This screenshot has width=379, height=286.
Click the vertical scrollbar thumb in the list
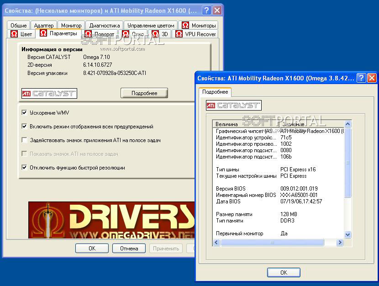click(x=347, y=163)
